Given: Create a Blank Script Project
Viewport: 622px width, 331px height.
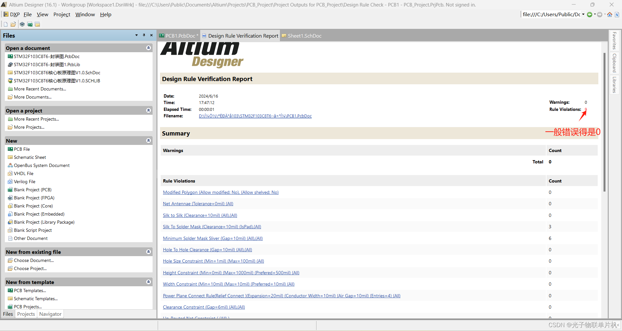Looking at the screenshot, I should (x=33, y=230).
